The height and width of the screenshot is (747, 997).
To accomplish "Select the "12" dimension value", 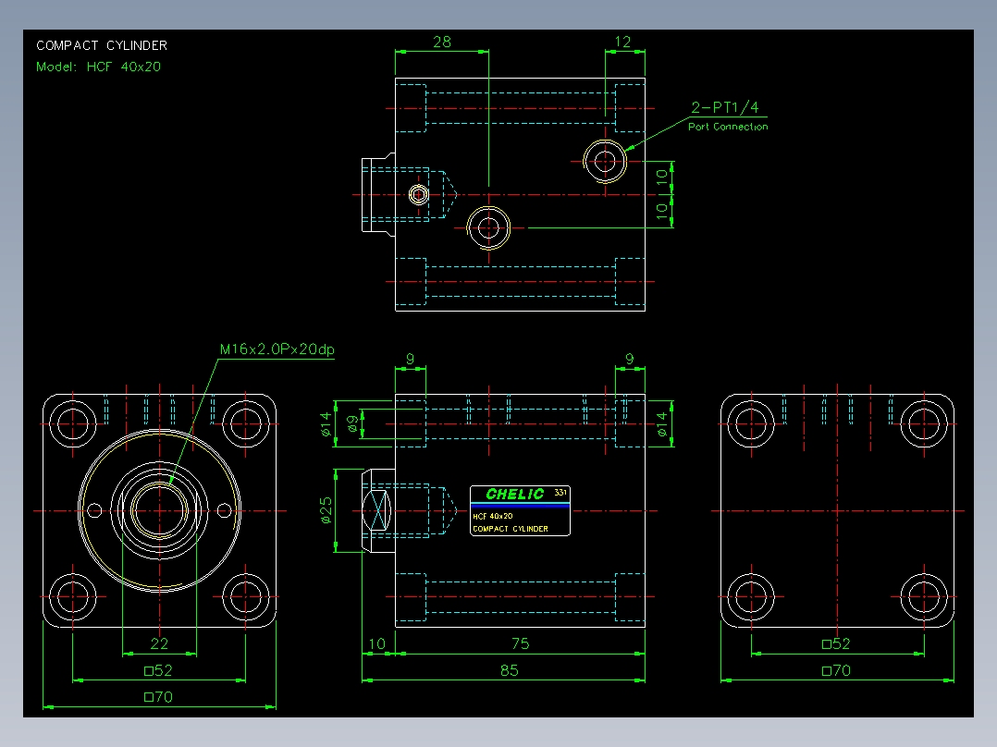I will point(622,42).
